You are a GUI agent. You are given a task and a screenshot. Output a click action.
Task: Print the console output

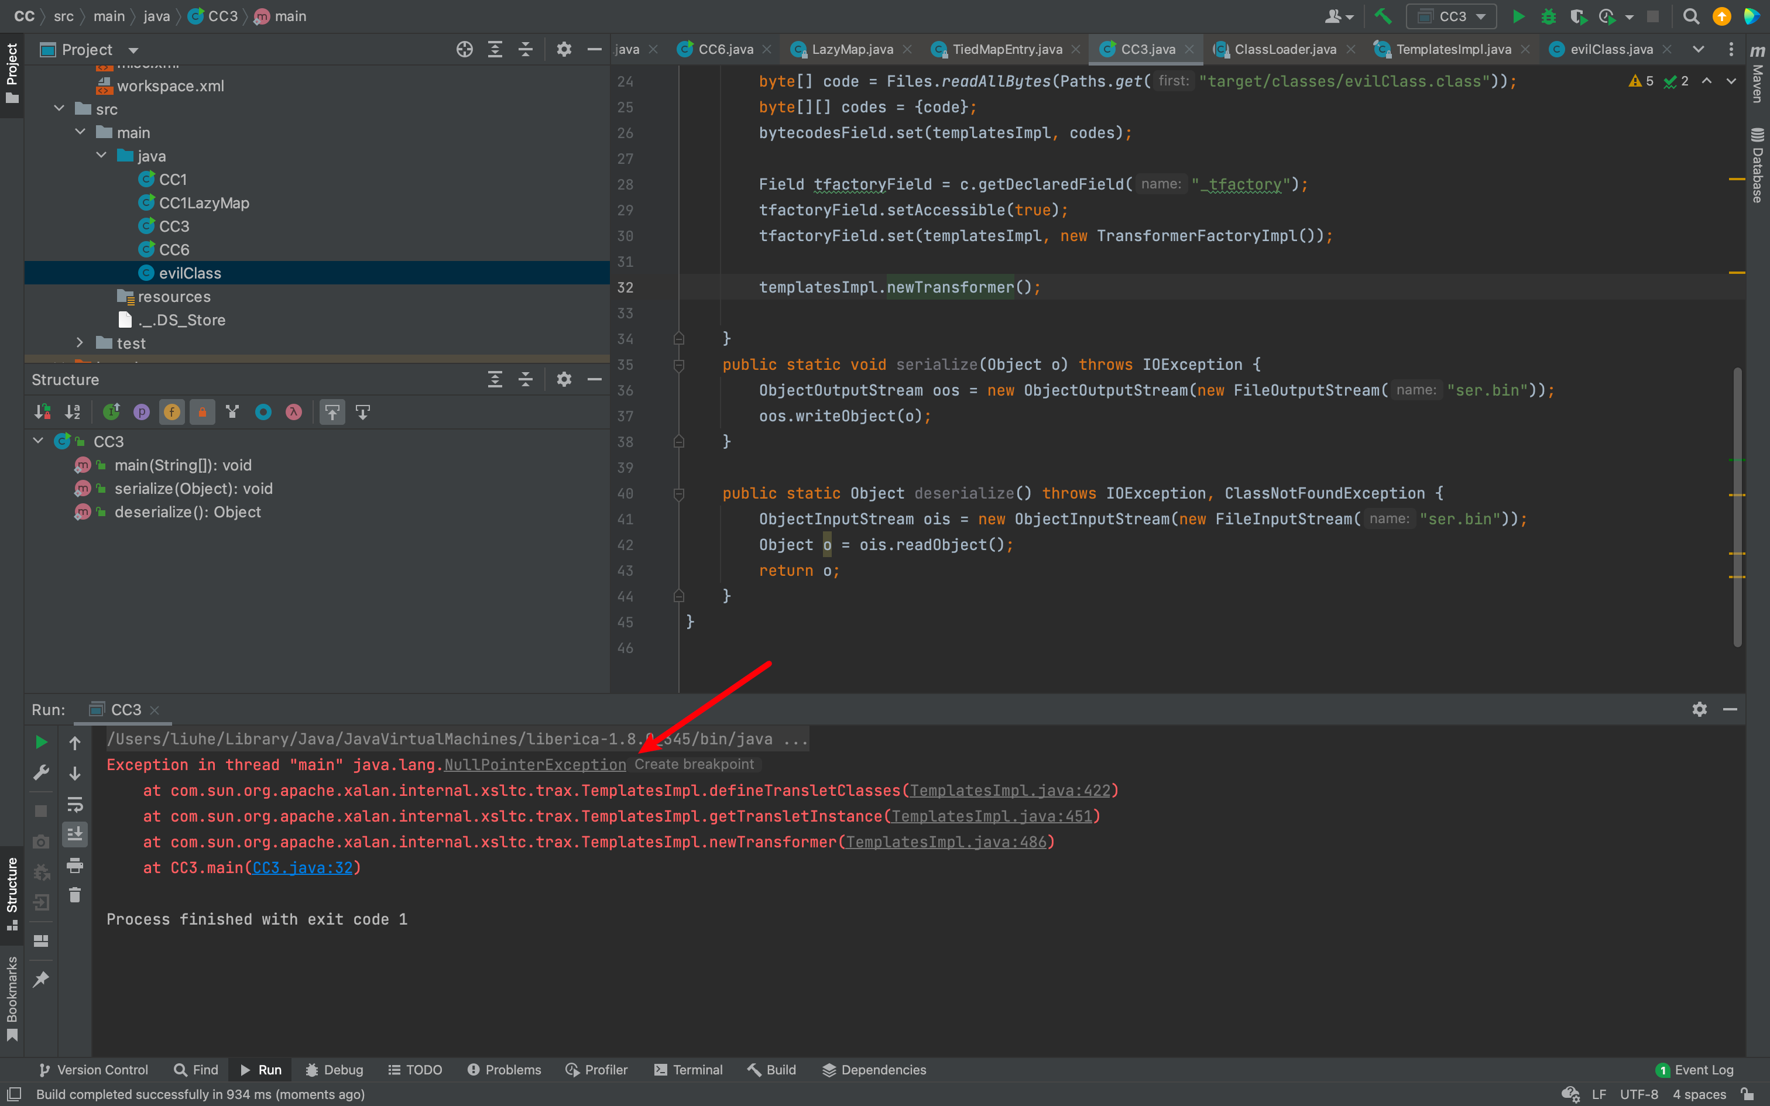[74, 865]
